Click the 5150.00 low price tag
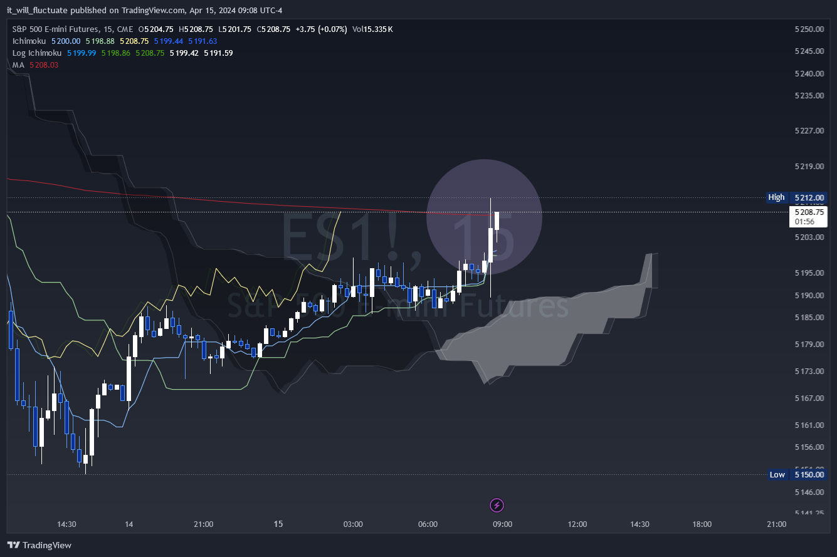 808,474
